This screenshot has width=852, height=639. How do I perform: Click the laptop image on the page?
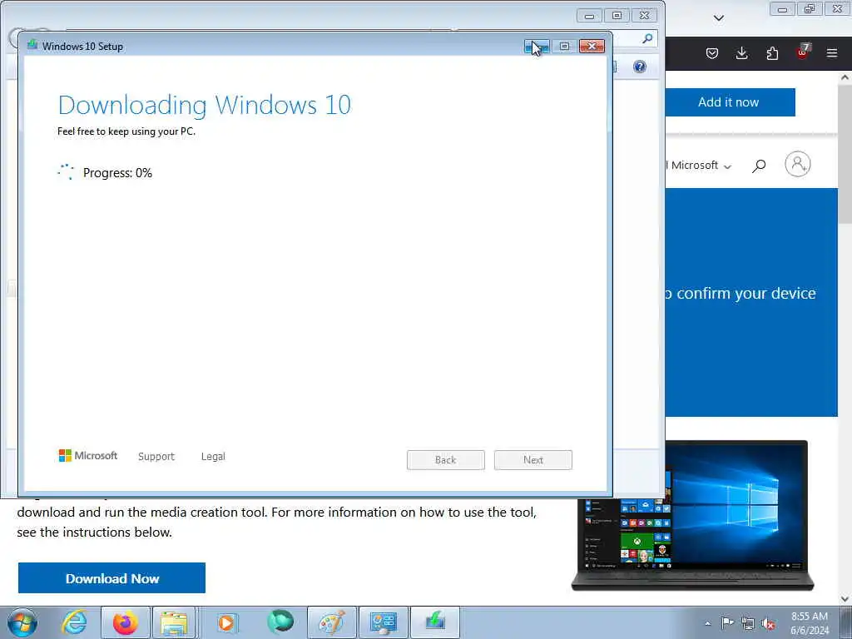(692, 515)
